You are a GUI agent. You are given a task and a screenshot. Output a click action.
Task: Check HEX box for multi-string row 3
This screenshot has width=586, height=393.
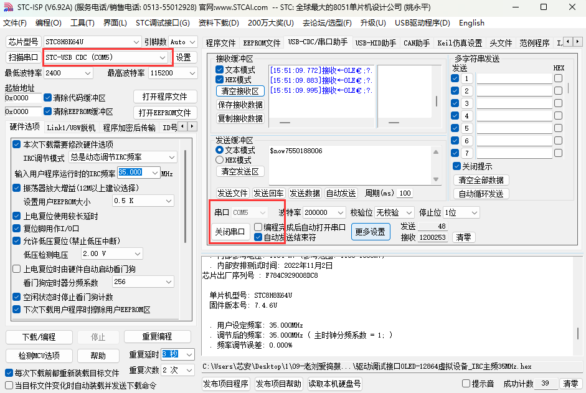(x=558, y=103)
